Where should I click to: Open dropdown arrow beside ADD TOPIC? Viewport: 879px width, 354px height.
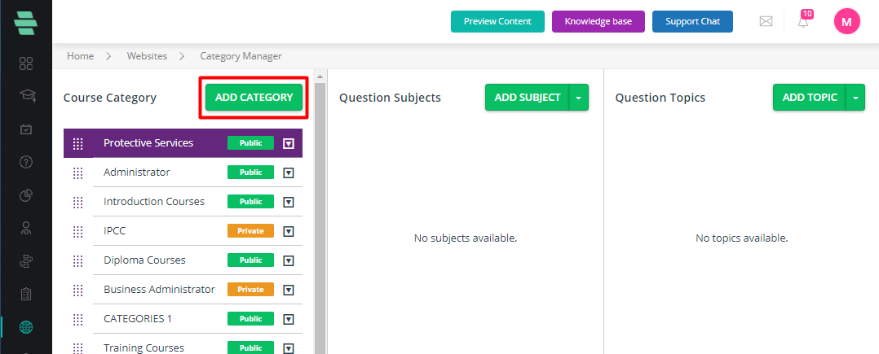coord(855,98)
